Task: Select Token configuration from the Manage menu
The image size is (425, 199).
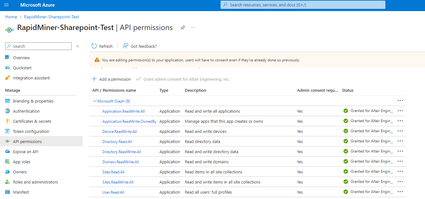Action: pyautogui.click(x=31, y=131)
